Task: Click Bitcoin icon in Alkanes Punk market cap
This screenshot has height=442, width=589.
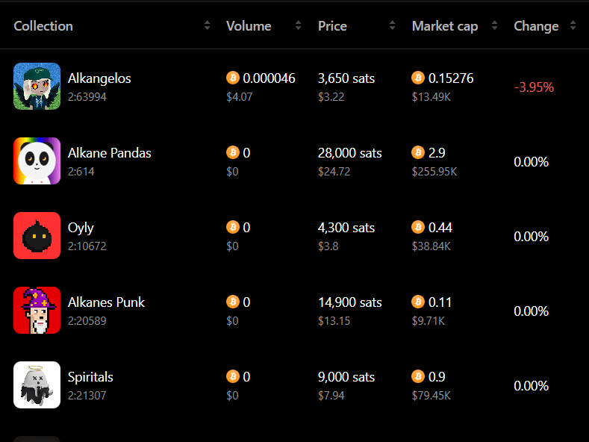Action: [418, 302]
